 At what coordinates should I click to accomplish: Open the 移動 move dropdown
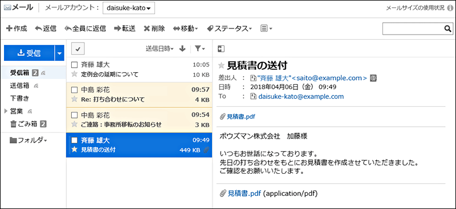[185, 28]
